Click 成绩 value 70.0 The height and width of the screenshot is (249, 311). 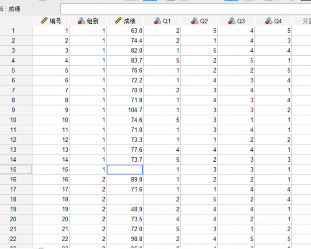coord(125,90)
